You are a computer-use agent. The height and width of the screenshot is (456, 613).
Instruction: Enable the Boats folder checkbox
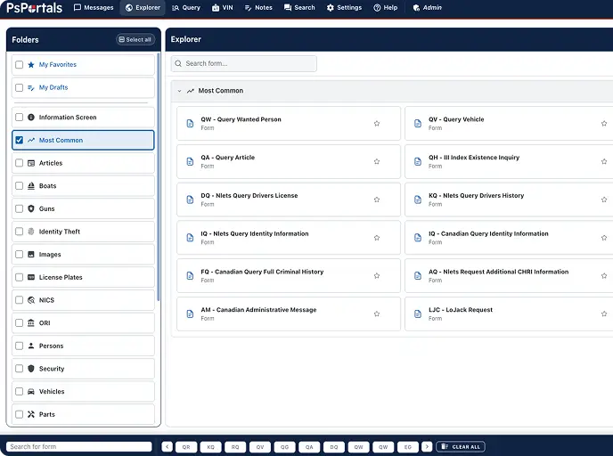20,185
